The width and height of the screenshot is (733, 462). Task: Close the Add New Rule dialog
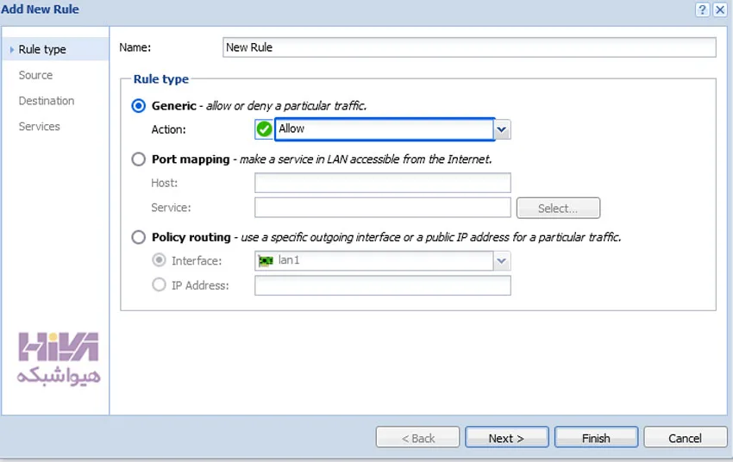pyautogui.click(x=720, y=9)
